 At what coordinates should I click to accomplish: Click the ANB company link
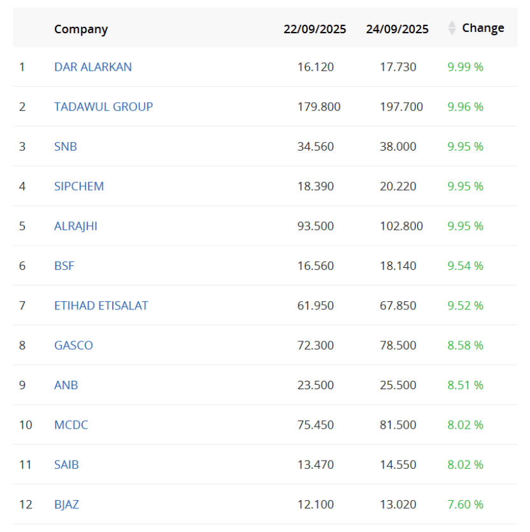click(x=66, y=385)
